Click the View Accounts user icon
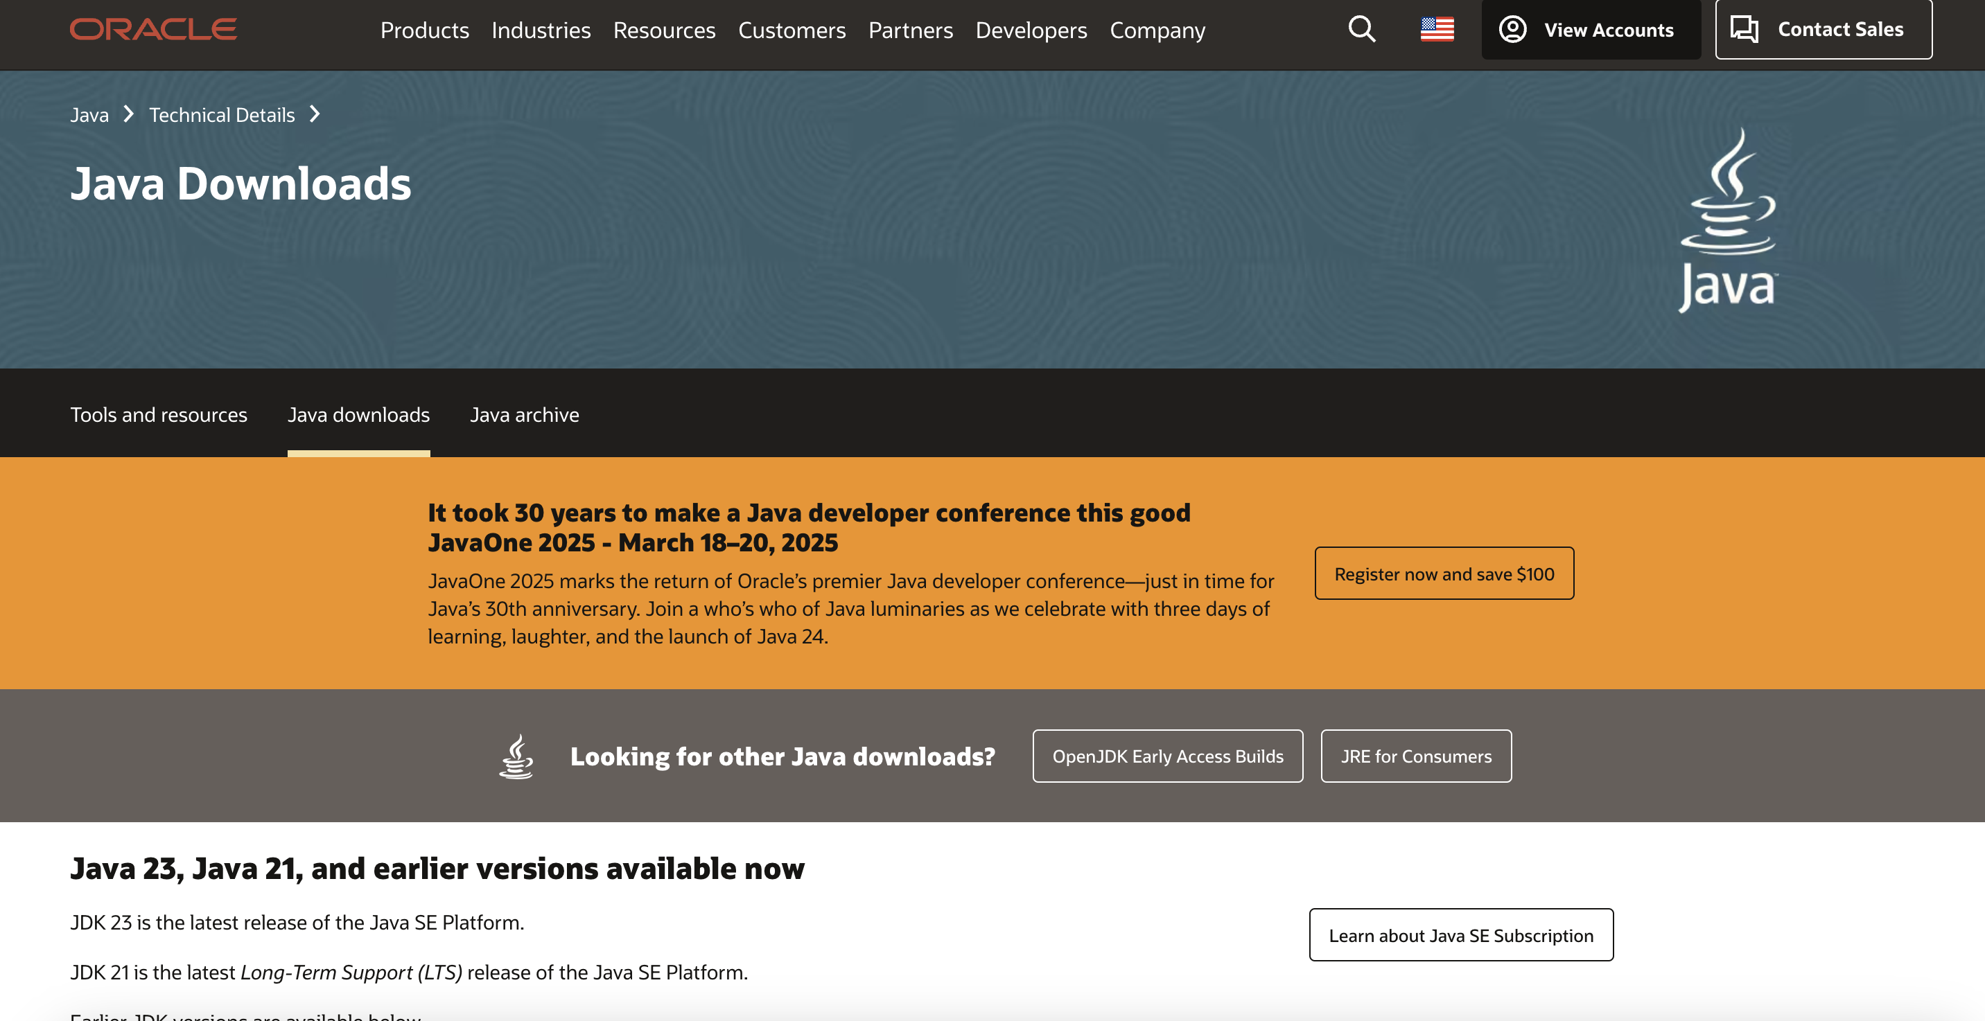 (x=1512, y=29)
